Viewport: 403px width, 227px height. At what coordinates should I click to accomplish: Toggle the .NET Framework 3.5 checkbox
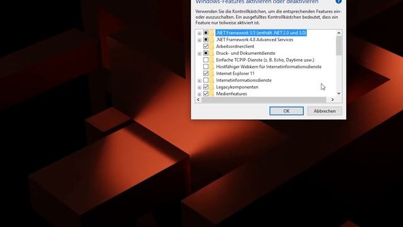tap(206, 33)
